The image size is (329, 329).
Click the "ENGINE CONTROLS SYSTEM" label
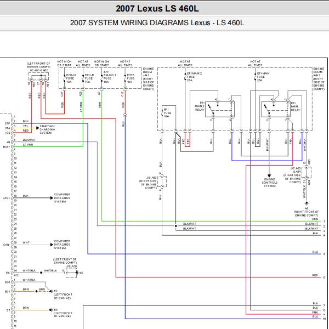270,183
